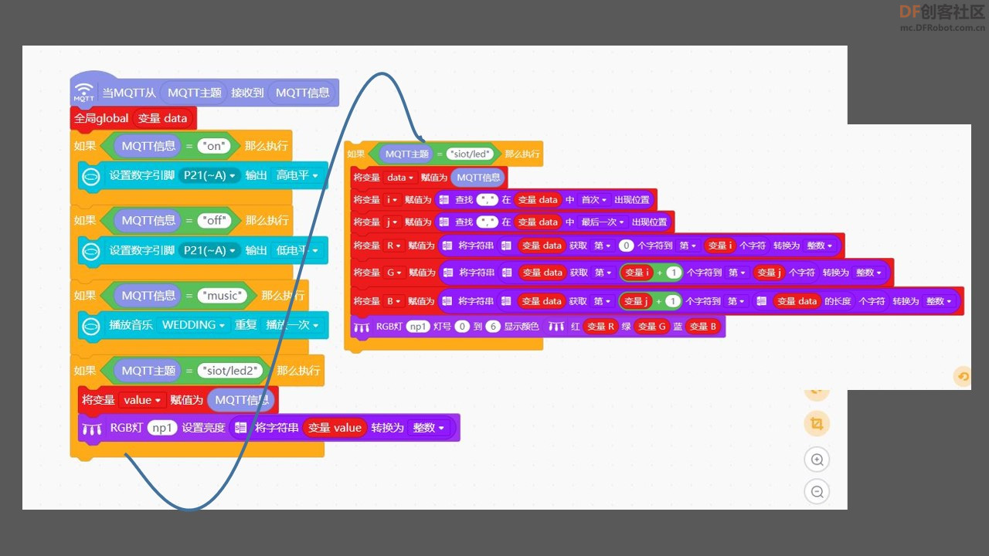
Task: Click the MQTT wifi hat block icon
Action: click(x=83, y=92)
